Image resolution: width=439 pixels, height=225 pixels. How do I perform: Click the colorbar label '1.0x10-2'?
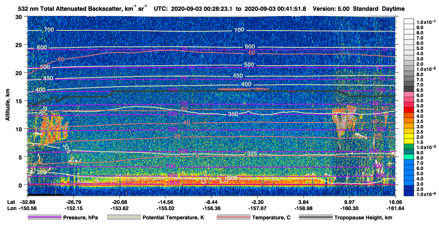pyautogui.click(x=426, y=68)
